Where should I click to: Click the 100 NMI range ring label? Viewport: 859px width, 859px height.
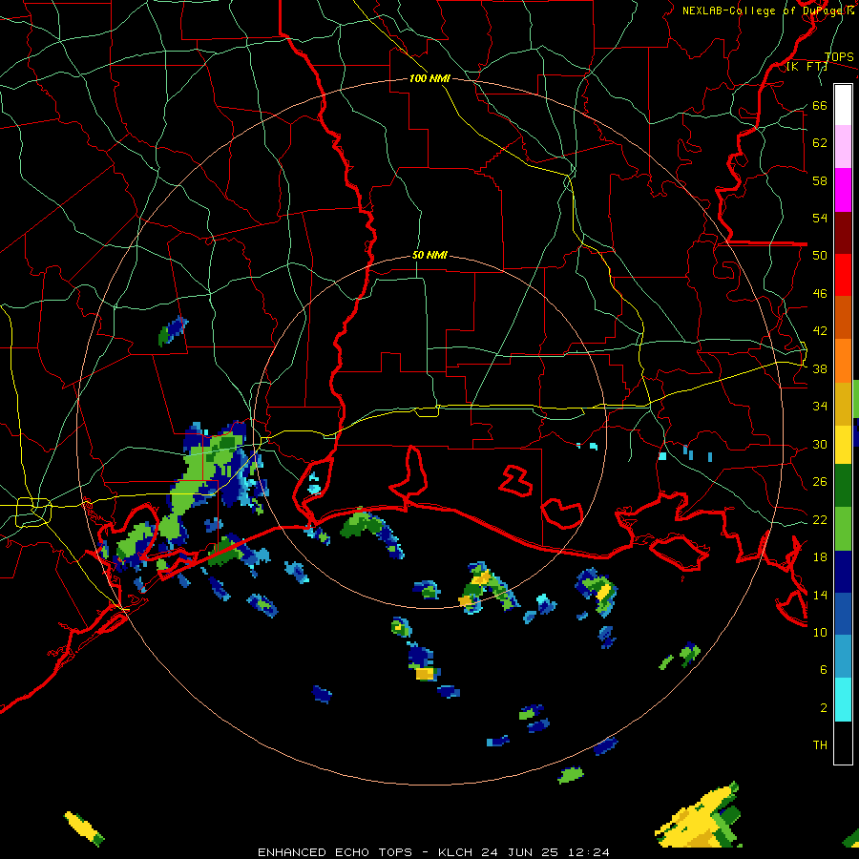429,78
